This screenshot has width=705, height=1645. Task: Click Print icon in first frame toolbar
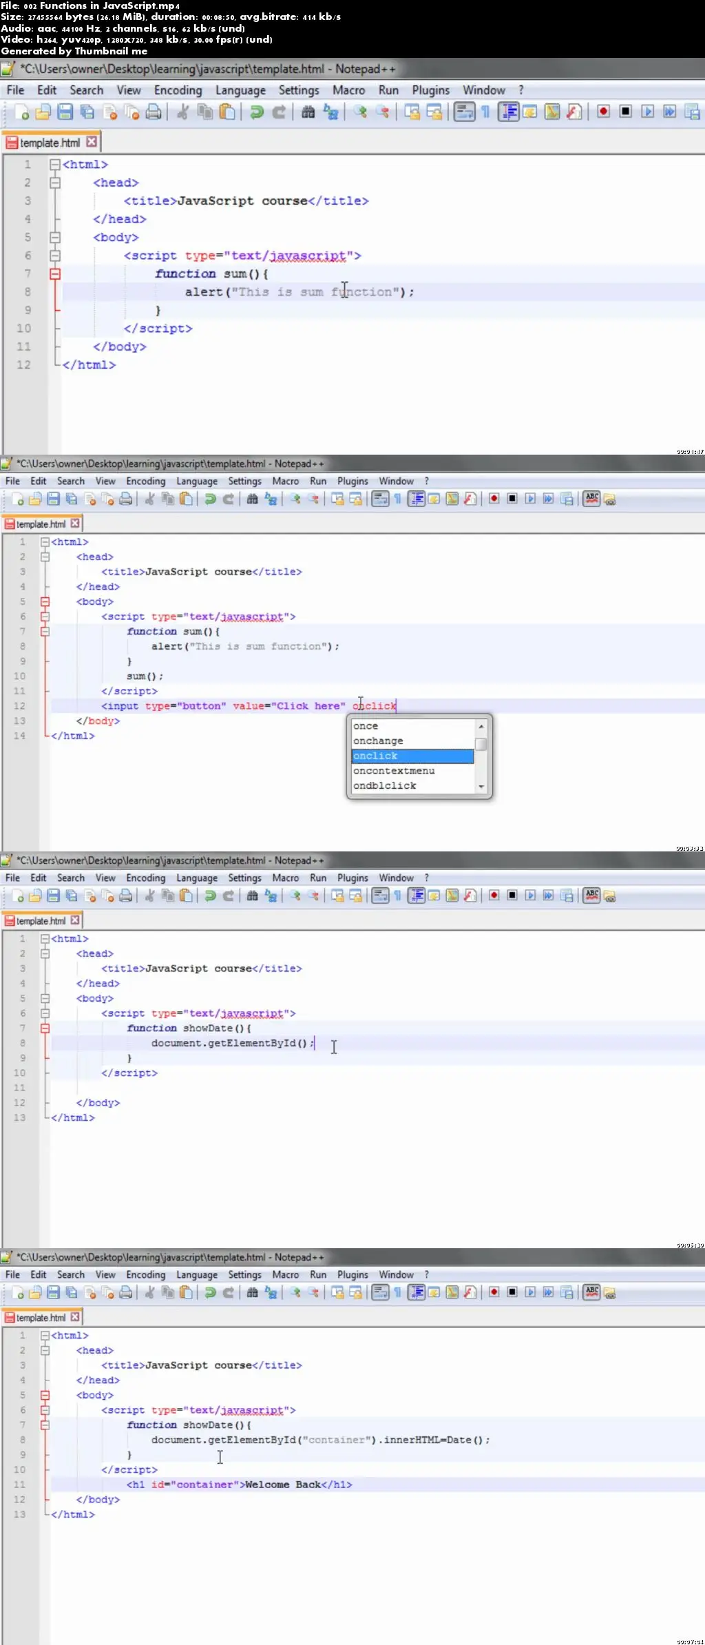pyautogui.click(x=154, y=112)
